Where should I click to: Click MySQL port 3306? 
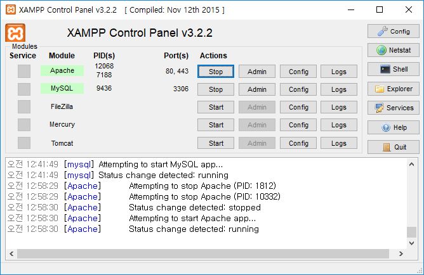pos(181,89)
